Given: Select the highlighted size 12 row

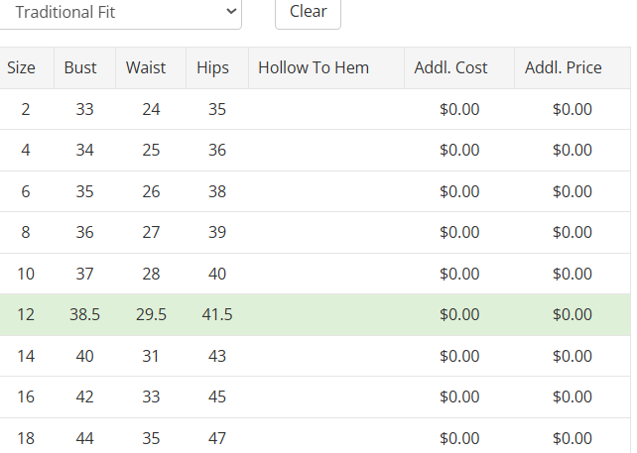Looking at the screenshot, I should click(x=26, y=314).
